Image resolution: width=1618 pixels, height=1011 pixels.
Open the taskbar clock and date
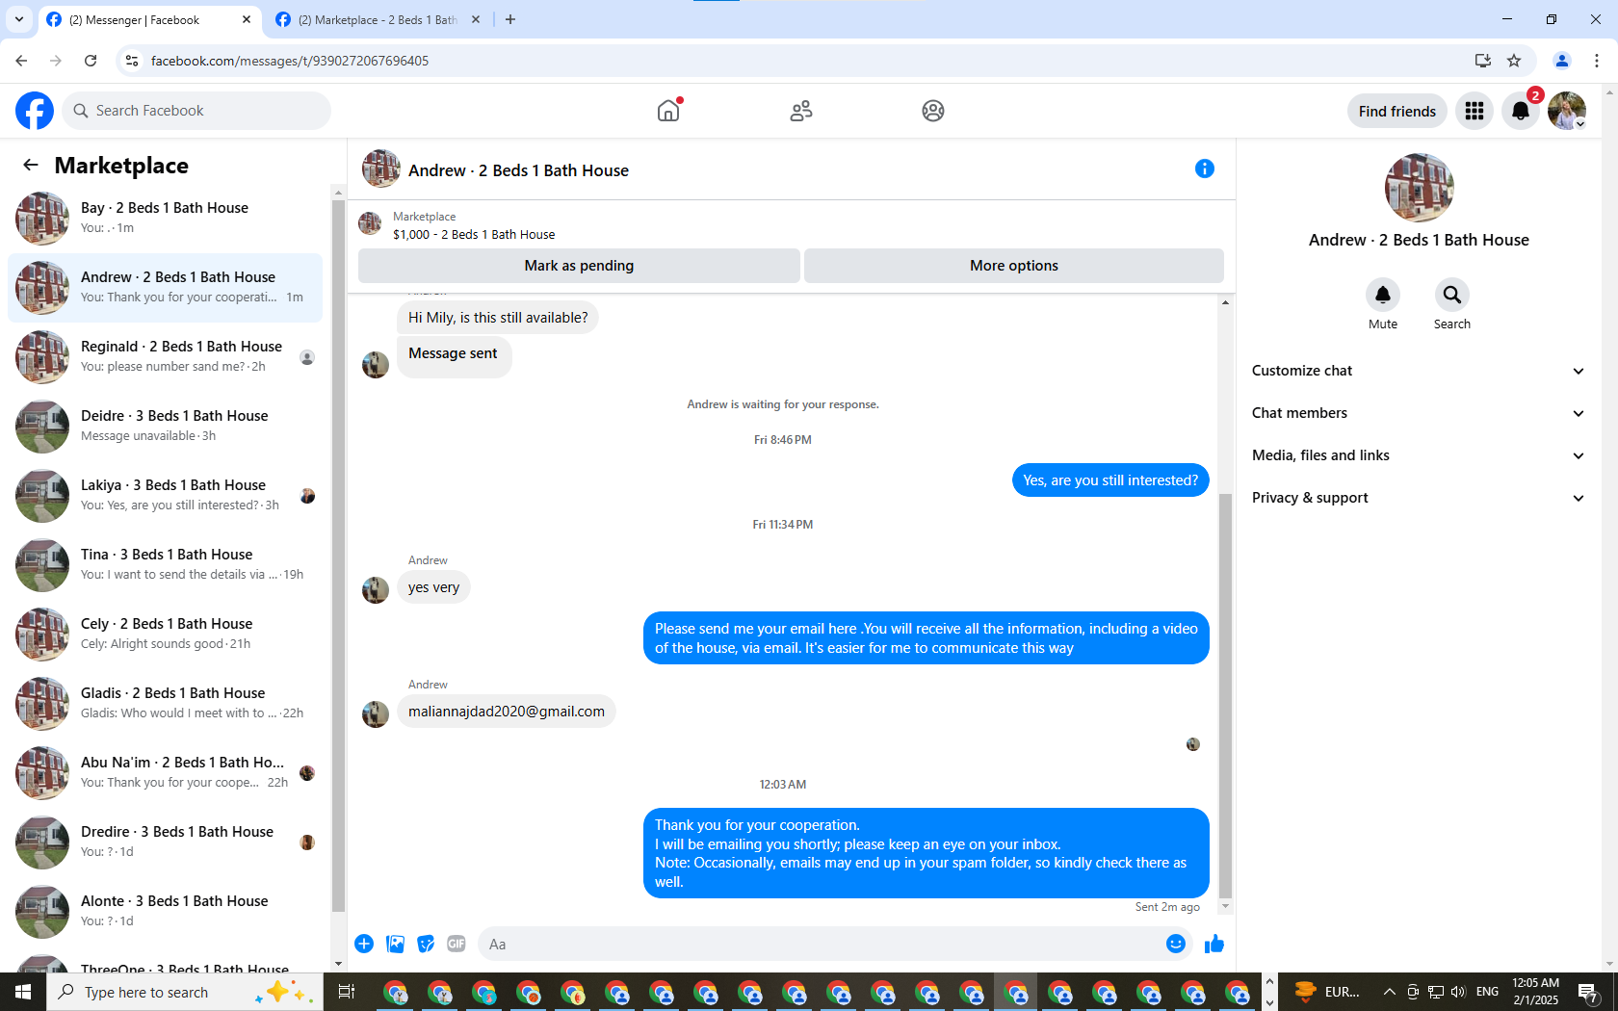[x=1535, y=992]
